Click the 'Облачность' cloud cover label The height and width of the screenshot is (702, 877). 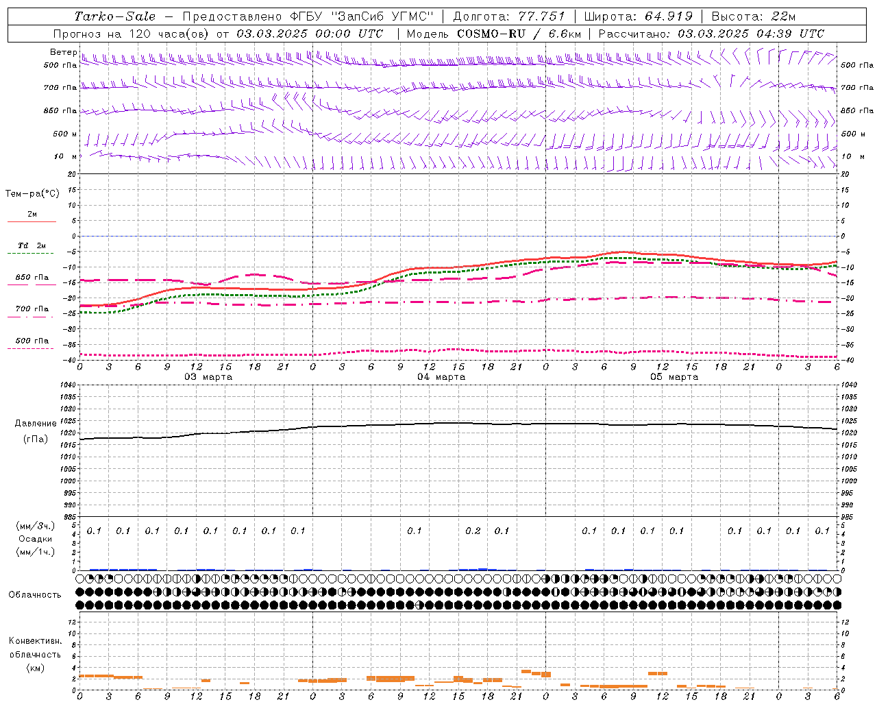click(35, 595)
